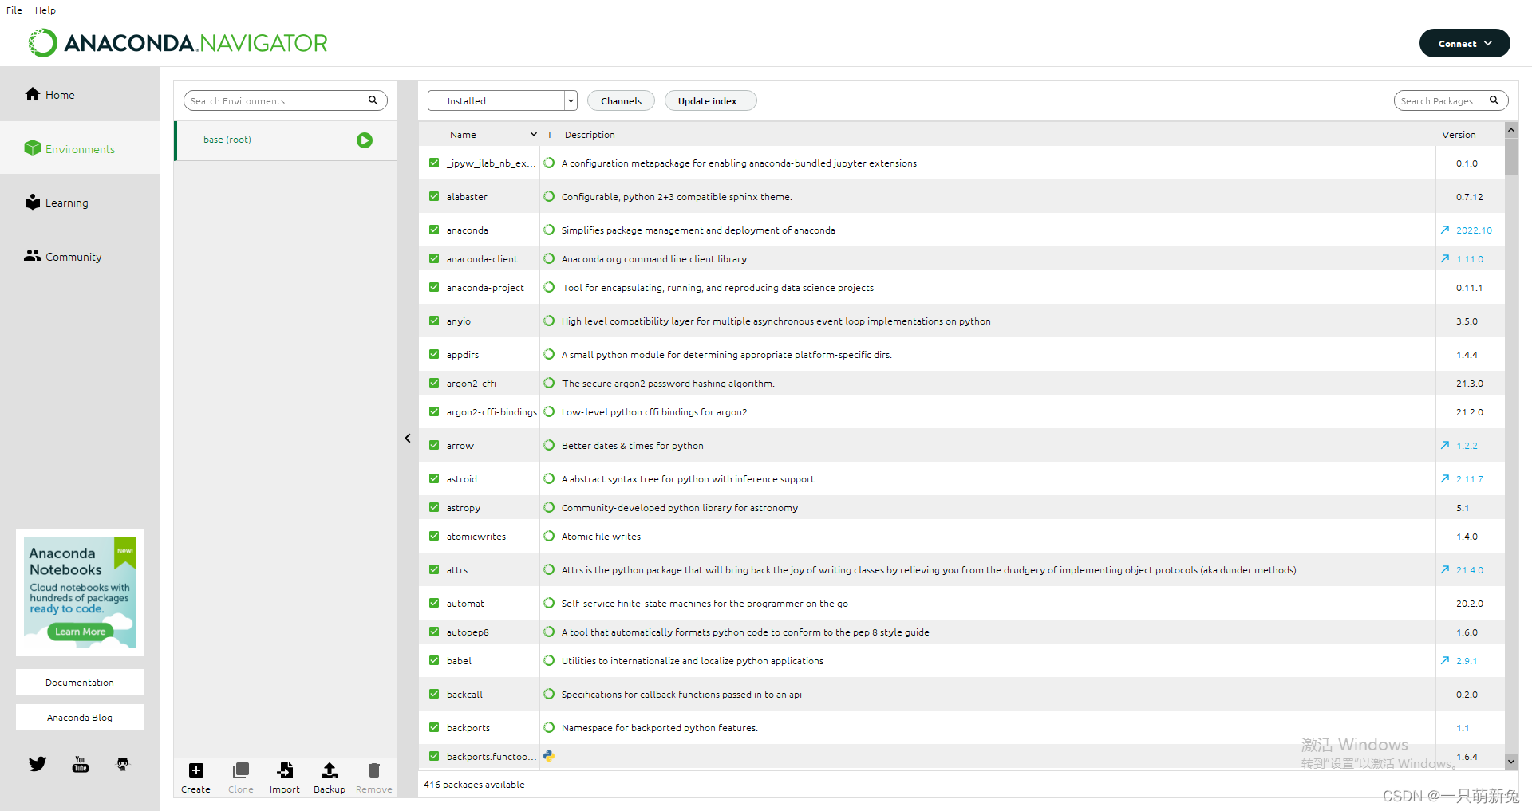Open the Help menu
1532x811 pixels.
tap(45, 10)
